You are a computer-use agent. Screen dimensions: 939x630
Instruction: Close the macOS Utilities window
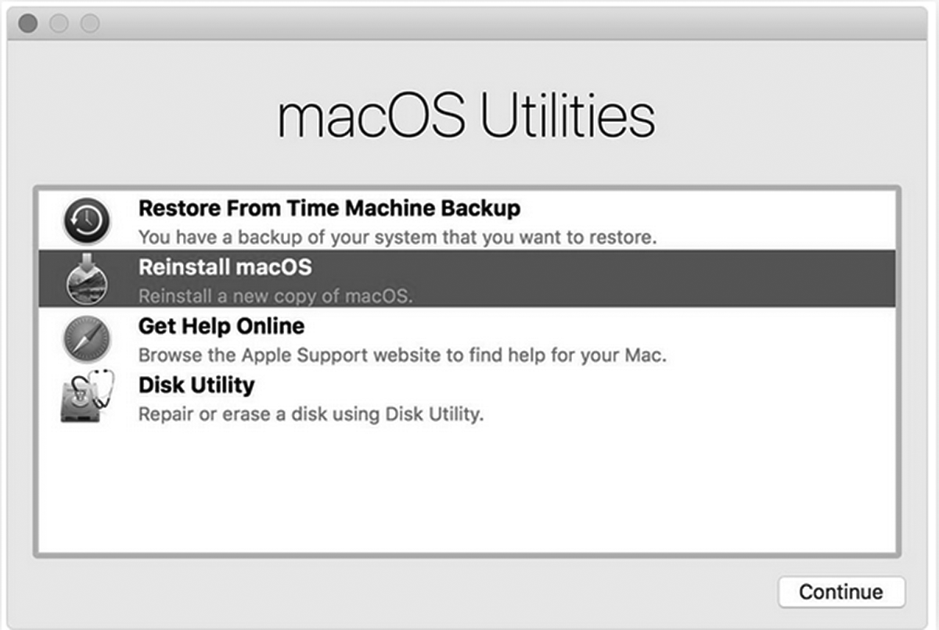27,23
